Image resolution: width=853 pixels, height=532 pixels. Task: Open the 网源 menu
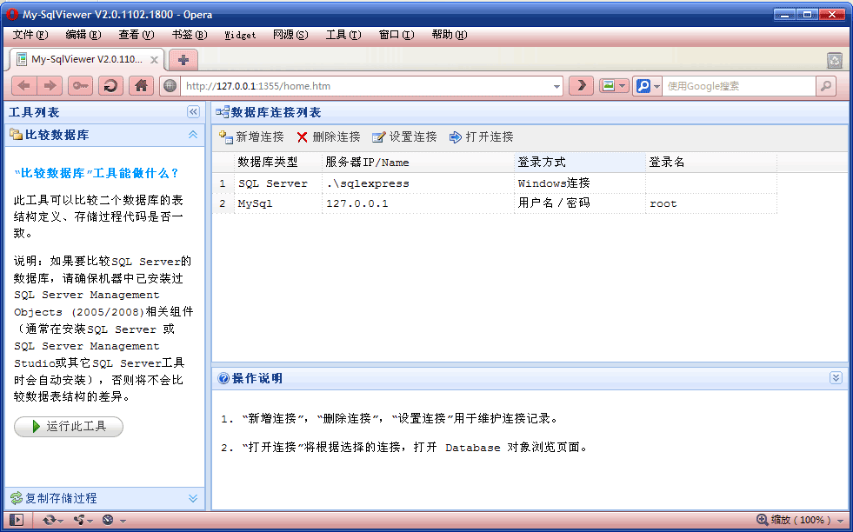tap(290, 35)
